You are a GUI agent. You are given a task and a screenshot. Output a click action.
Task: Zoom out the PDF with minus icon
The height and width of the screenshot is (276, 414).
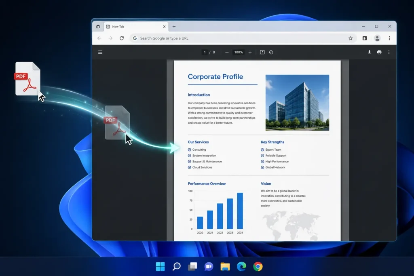[x=227, y=52]
